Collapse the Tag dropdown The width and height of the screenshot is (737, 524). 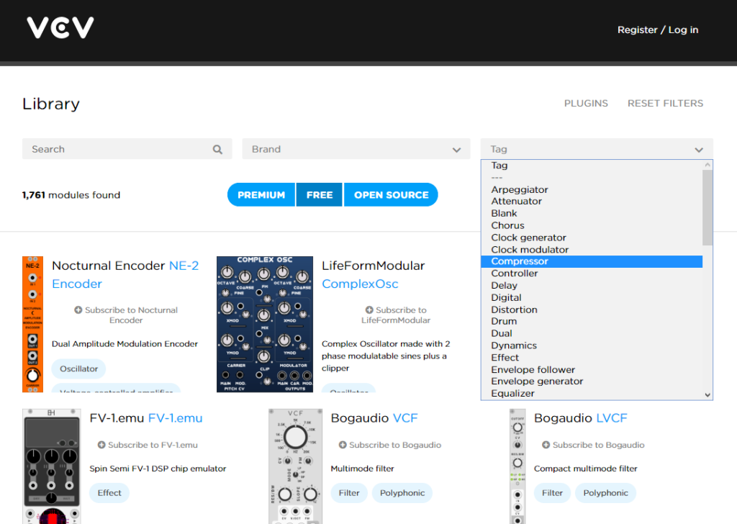click(x=596, y=149)
